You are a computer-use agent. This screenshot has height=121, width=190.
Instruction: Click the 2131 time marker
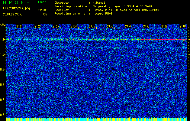point(20,26)
